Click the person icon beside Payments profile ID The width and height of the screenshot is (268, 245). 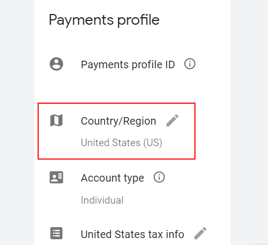click(x=56, y=64)
